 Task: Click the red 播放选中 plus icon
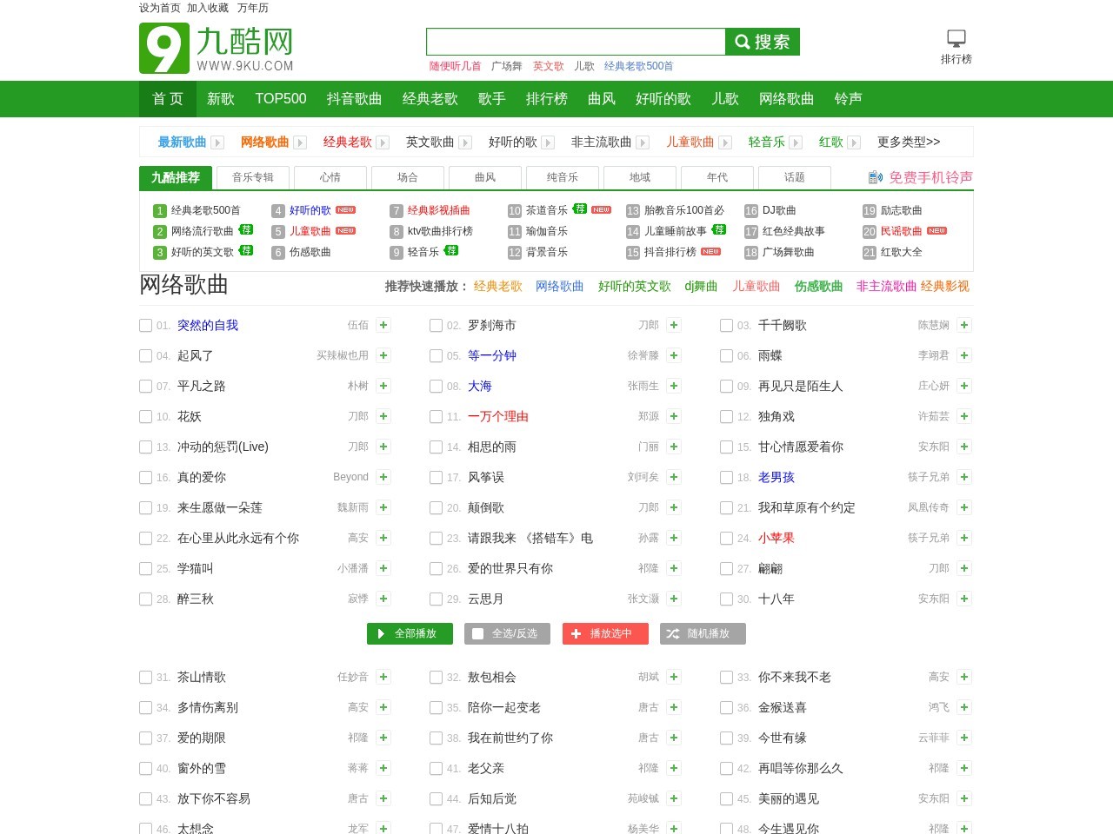(576, 633)
